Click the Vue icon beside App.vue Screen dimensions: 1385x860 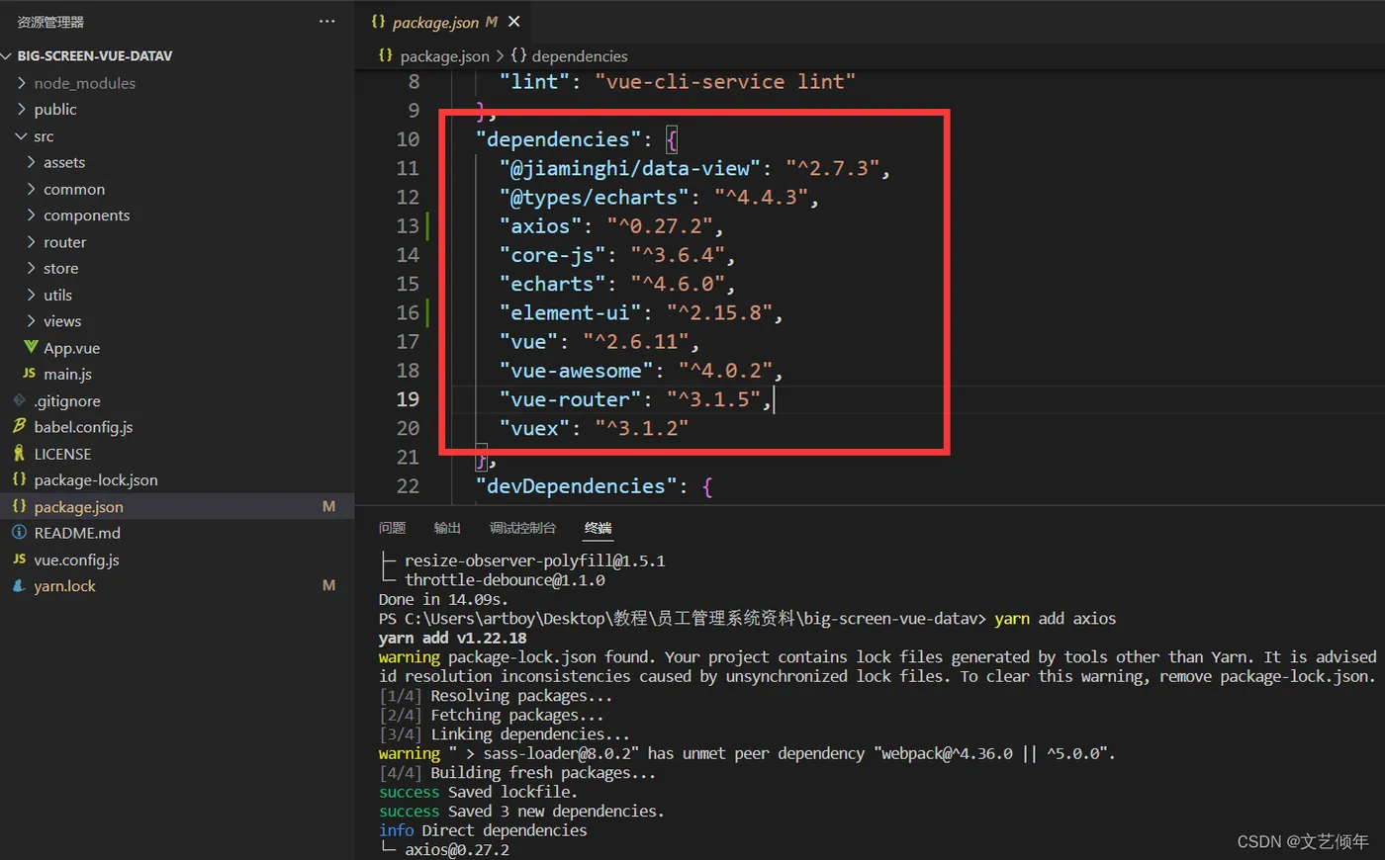coord(31,347)
